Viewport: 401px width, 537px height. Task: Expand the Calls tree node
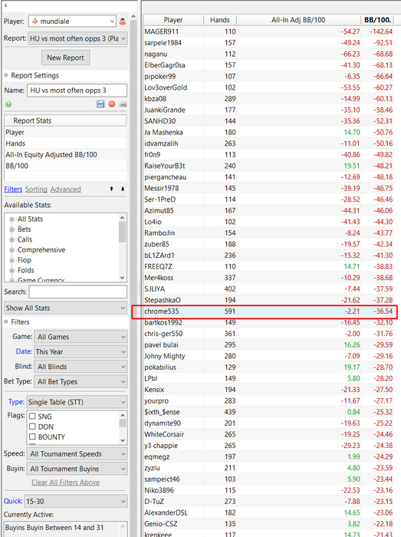(12, 239)
